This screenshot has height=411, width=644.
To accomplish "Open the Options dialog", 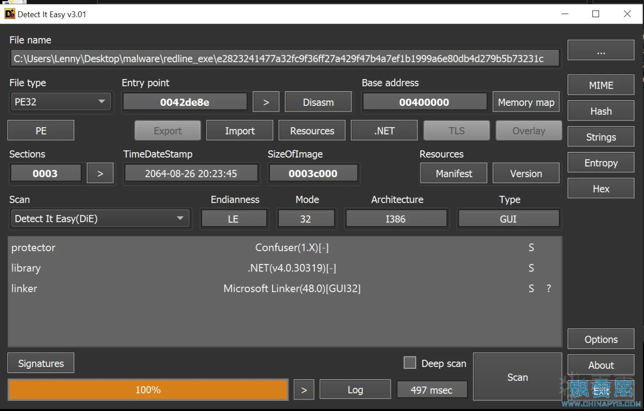I will (601, 339).
